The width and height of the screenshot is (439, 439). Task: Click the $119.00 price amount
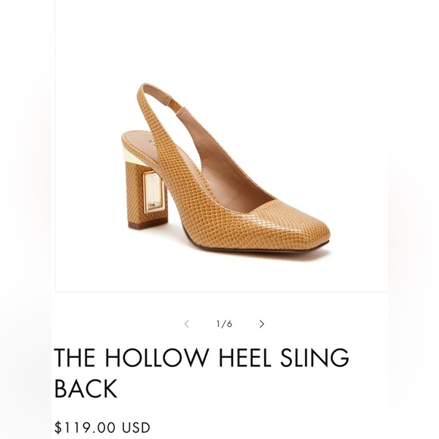tap(85, 428)
